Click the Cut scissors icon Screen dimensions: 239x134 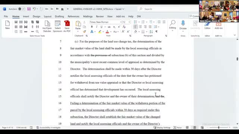pyautogui.click(x=84, y=22)
